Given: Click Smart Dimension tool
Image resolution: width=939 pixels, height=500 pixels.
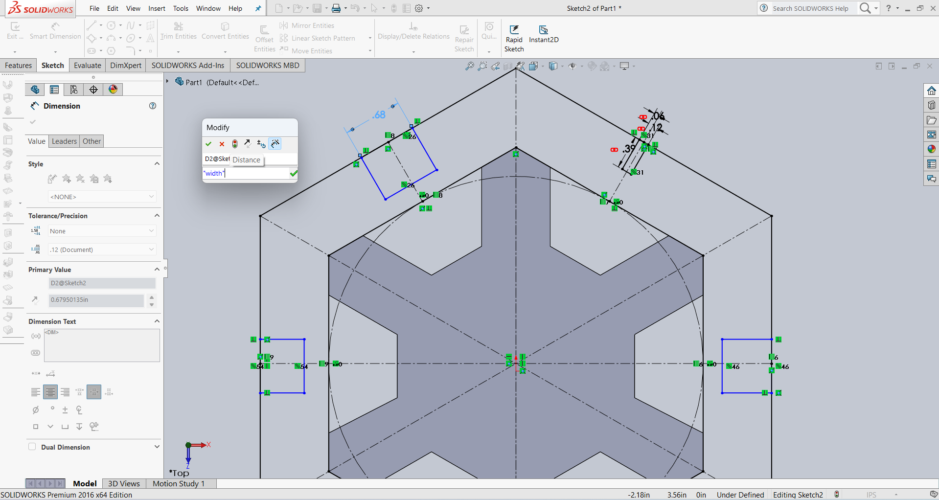Looking at the screenshot, I should pyautogui.click(x=55, y=31).
